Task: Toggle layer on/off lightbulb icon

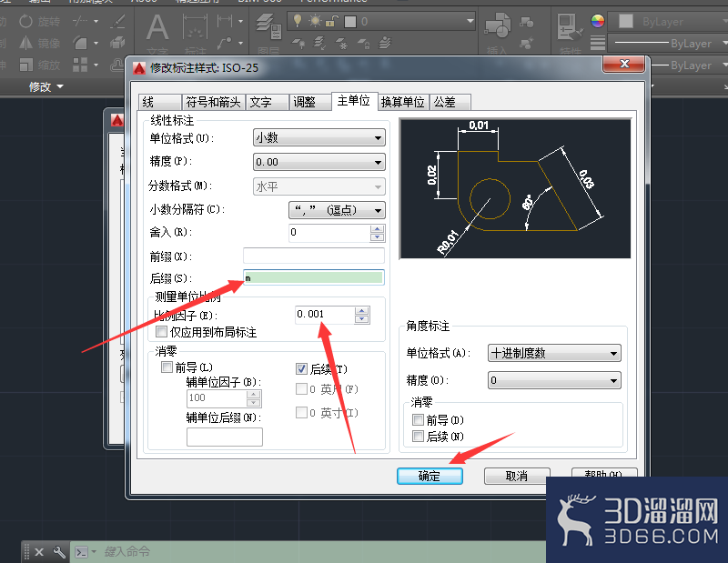Action: 298,20
